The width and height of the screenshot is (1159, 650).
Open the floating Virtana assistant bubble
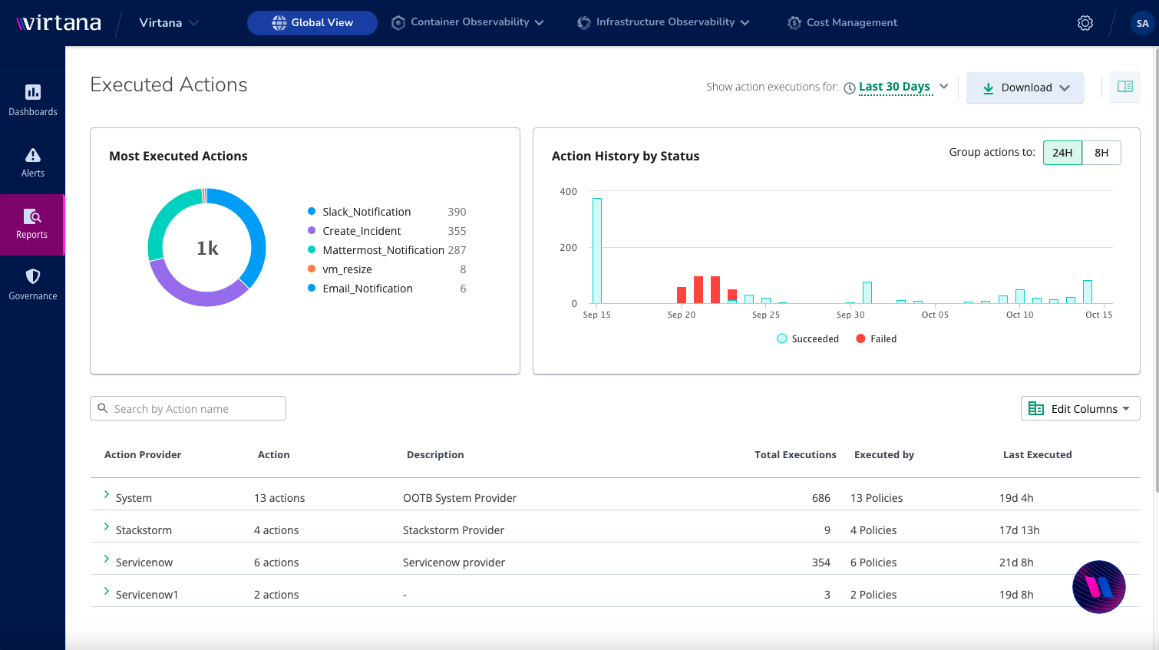[x=1099, y=587]
